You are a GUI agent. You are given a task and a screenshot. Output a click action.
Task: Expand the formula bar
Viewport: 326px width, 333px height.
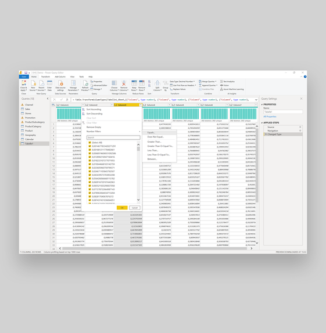point(256,100)
